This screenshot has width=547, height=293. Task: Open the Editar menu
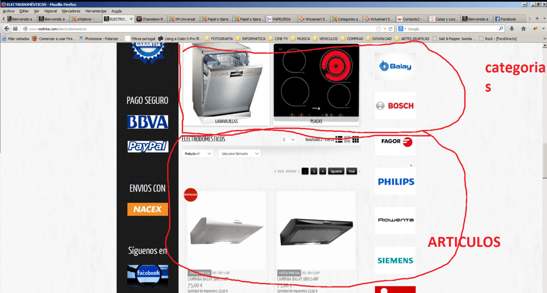[24, 11]
